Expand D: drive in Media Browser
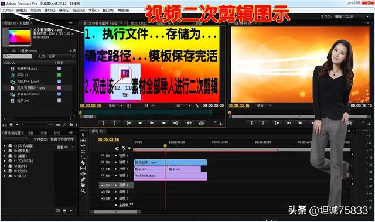Screen dimensions: 375x222 coord(5,151)
